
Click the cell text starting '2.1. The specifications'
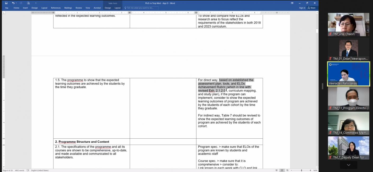coord(91,152)
